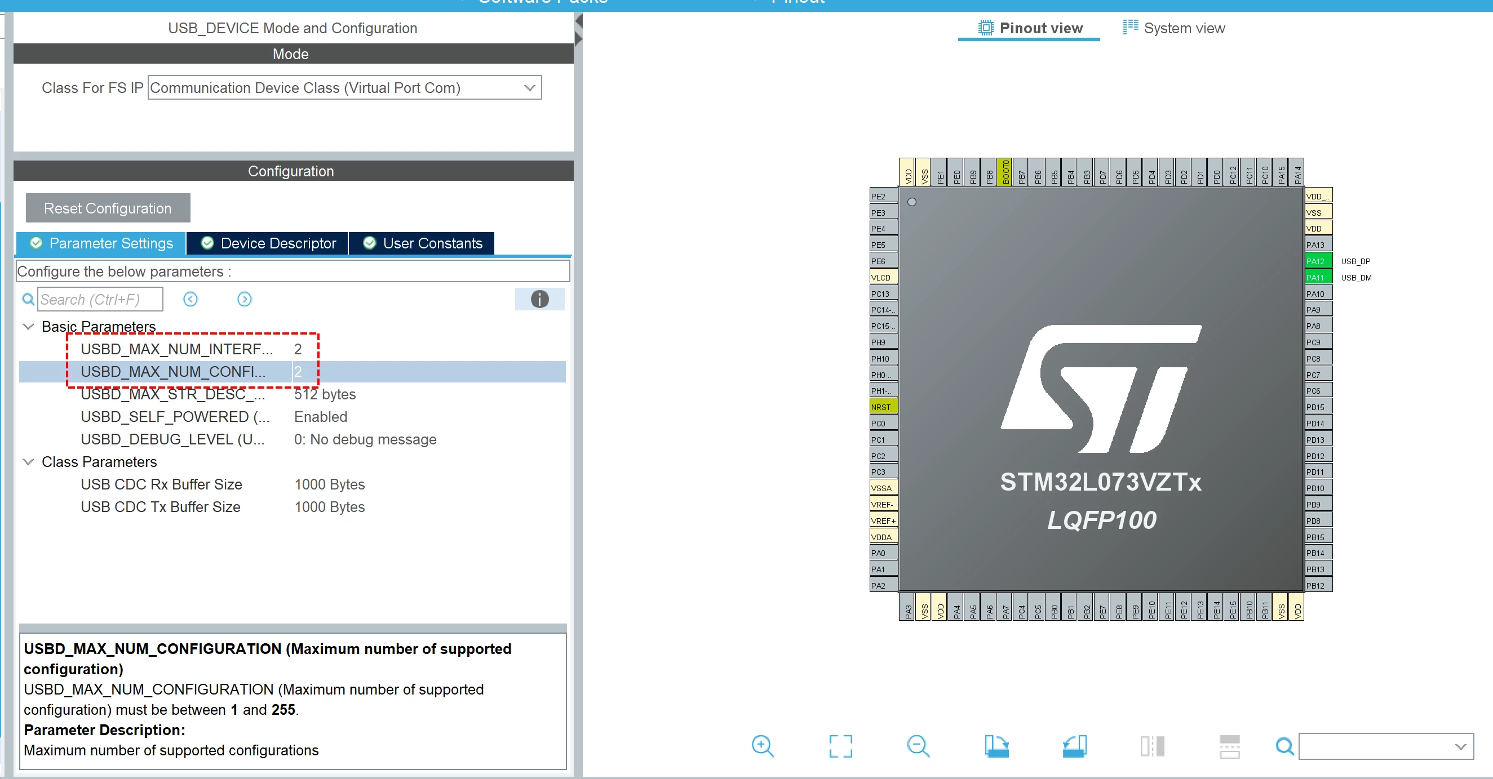Open the Class For FS IP dropdown
Viewport: 1493px width, 779px height.
(x=344, y=87)
